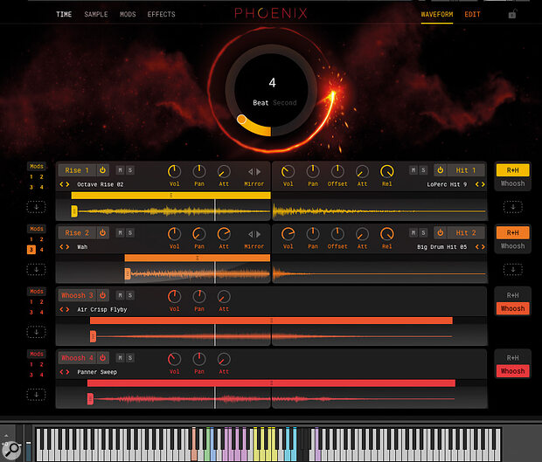The width and height of the screenshot is (542, 462).
Task: Click the Vol knob of Hit 2
Action: pos(288,234)
